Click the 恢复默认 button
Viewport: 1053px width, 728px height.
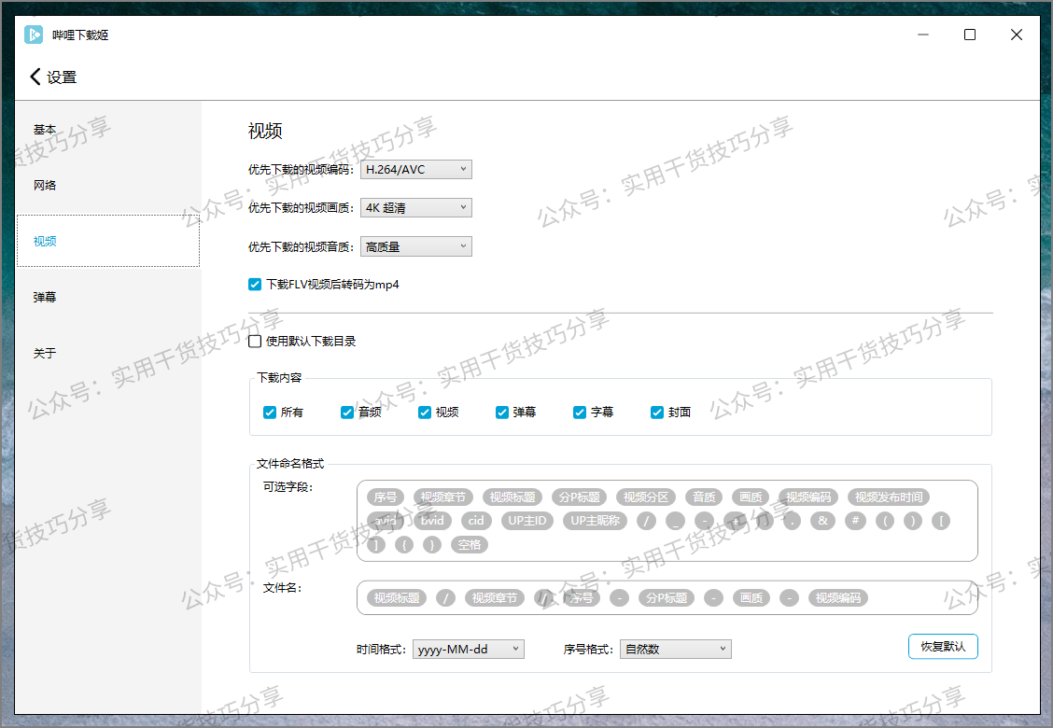[x=942, y=646]
